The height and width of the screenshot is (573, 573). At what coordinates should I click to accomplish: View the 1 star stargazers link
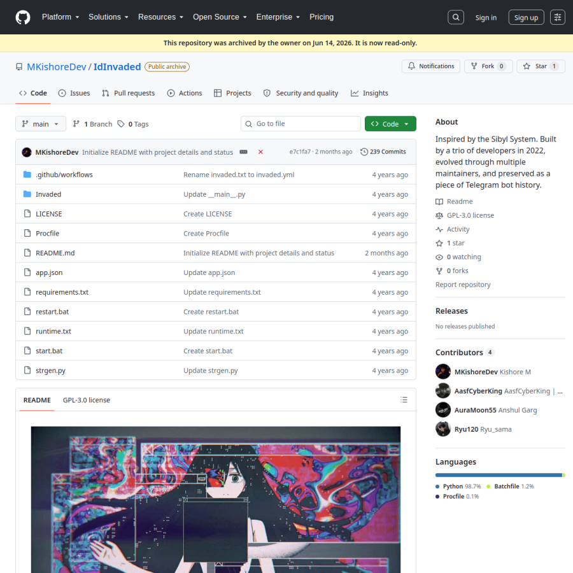click(450, 243)
